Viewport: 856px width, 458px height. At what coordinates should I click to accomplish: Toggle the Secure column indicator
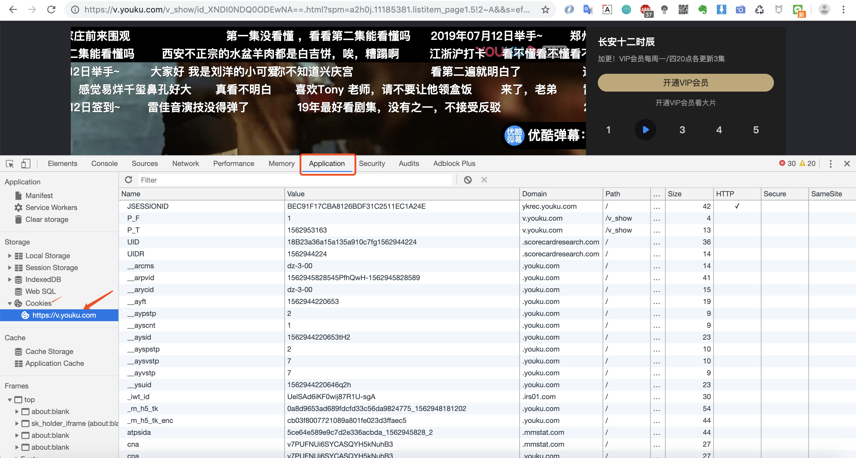[775, 194]
